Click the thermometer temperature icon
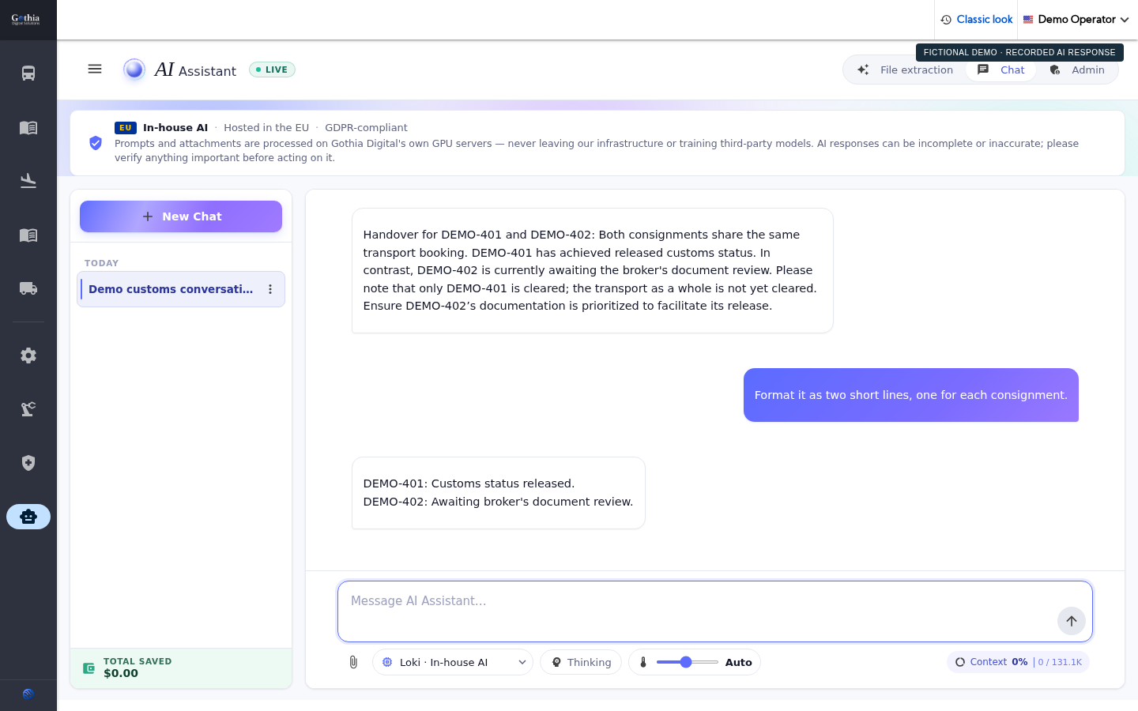The height and width of the screenshot is (711, 1138). (643, 662)
